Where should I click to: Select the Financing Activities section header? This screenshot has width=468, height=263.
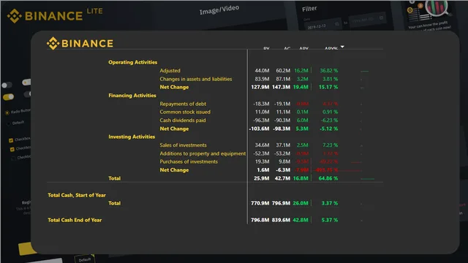(x=132, y=96)
